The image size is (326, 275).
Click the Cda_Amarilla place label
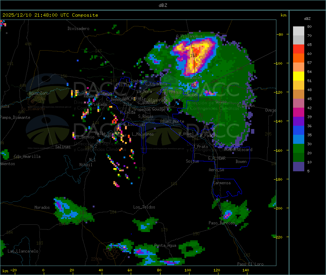tap(27, 156)
